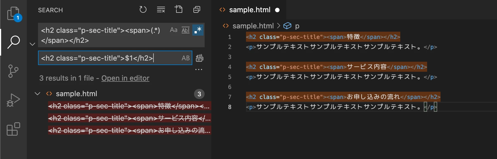
Task: Open a new search editor
Action: [x=179, y=9]
